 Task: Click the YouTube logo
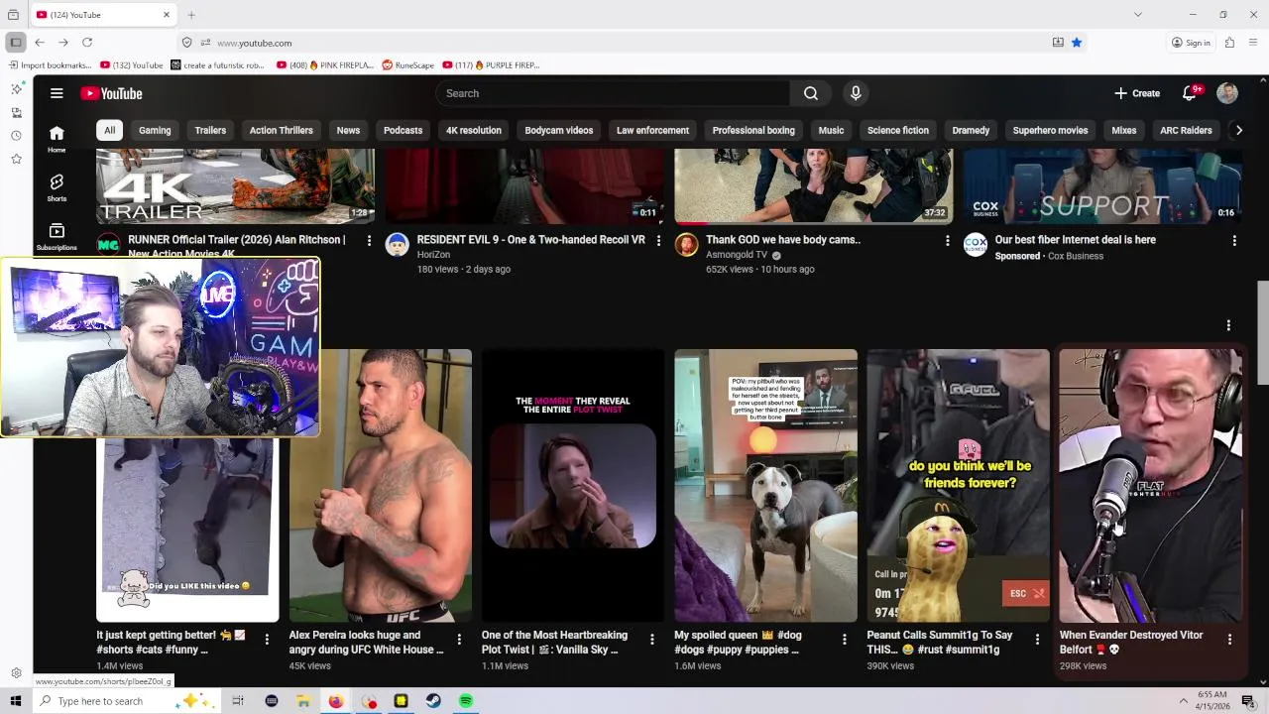111,93
